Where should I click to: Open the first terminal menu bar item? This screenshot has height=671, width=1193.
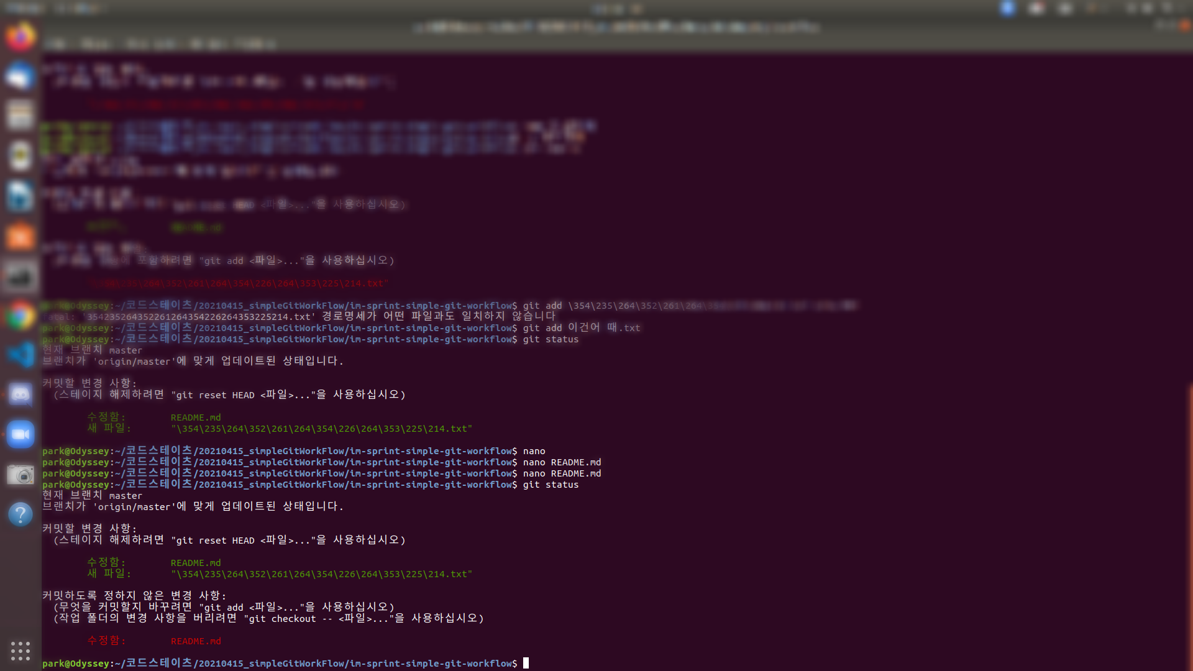(x=56, y=44)
